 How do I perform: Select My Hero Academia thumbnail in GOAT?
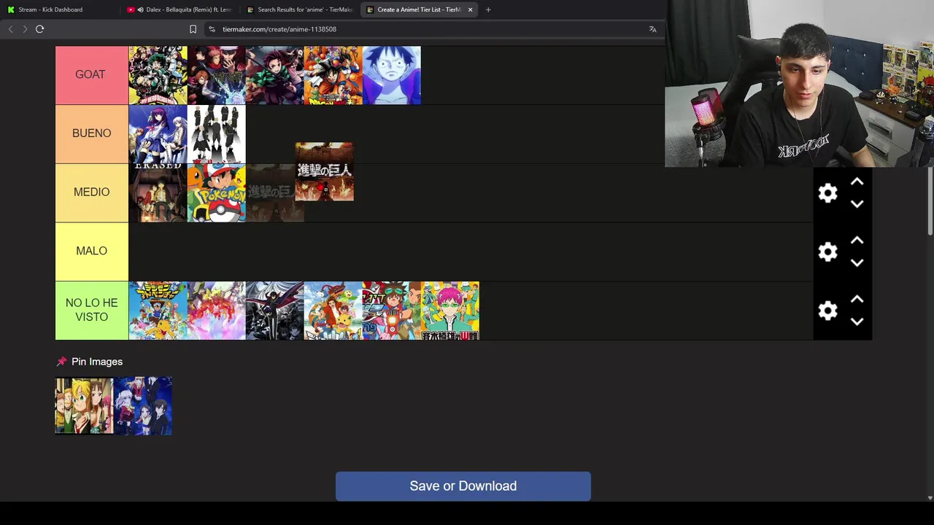158,75
